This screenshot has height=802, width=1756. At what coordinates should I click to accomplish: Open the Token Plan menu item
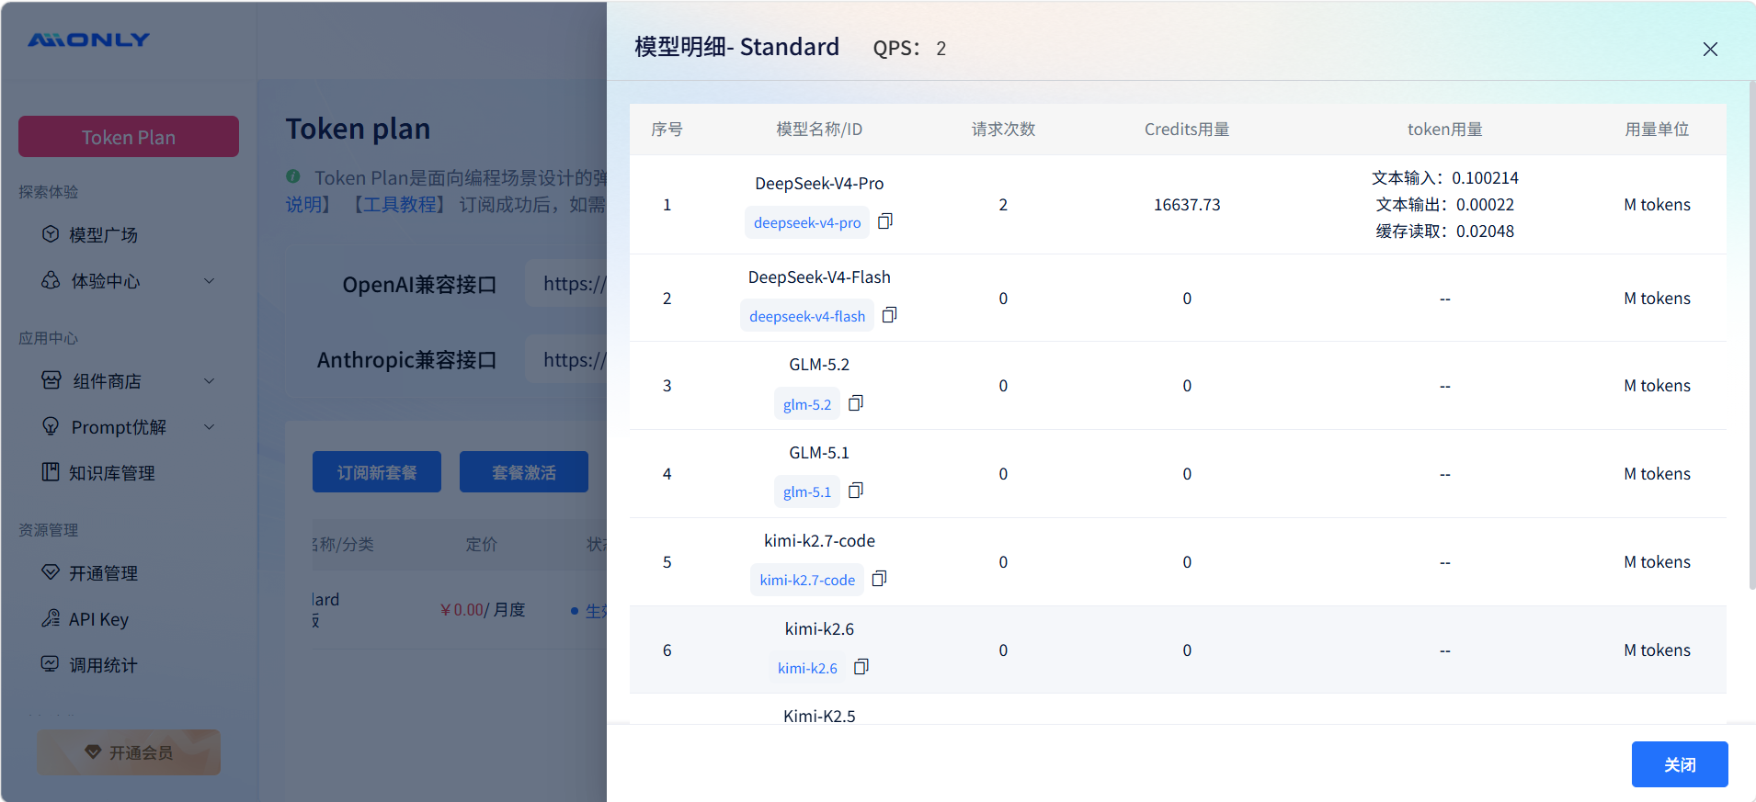coord(129,137)
